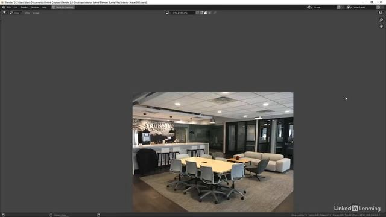Click the View Layer name field
This screenshot has height=217, width=386.
[364, 7]
